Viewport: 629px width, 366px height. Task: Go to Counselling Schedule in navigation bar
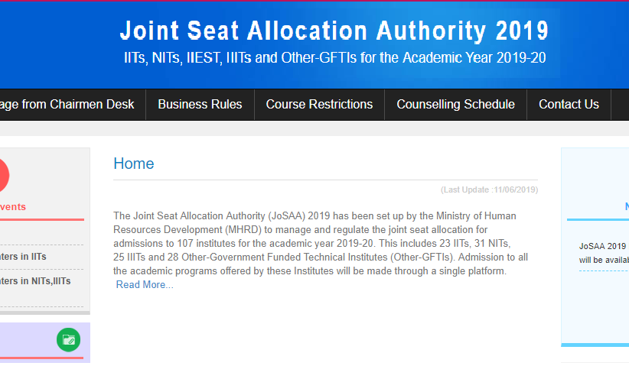tap(455, 105)
